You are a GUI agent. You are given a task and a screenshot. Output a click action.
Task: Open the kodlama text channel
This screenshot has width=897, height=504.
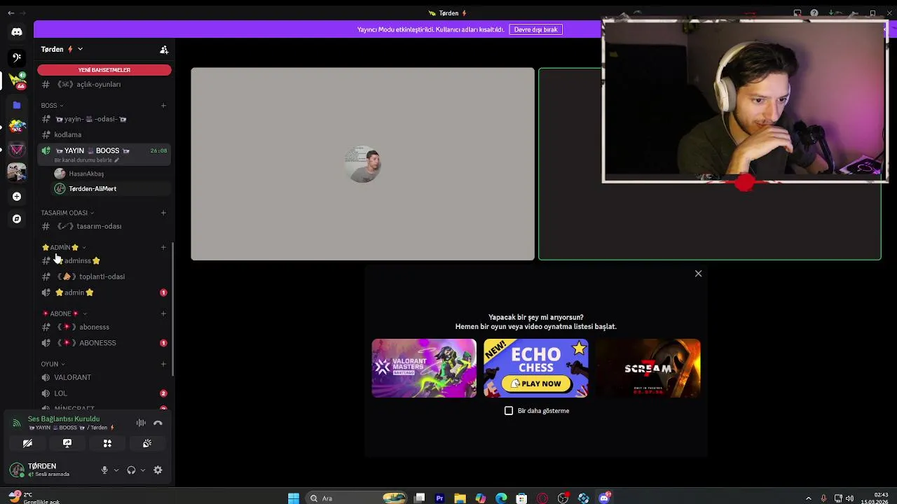point(104,134)
